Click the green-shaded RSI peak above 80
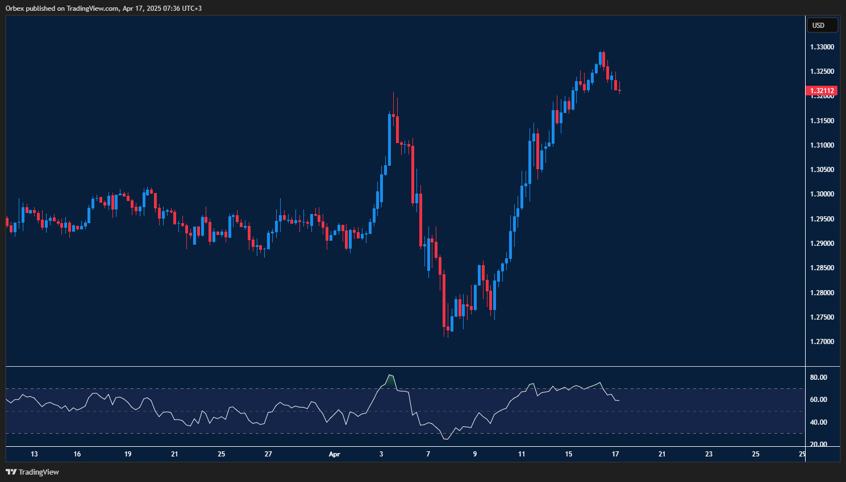The height and width of the screenshot is (482, 846). (x=391, y=379)
